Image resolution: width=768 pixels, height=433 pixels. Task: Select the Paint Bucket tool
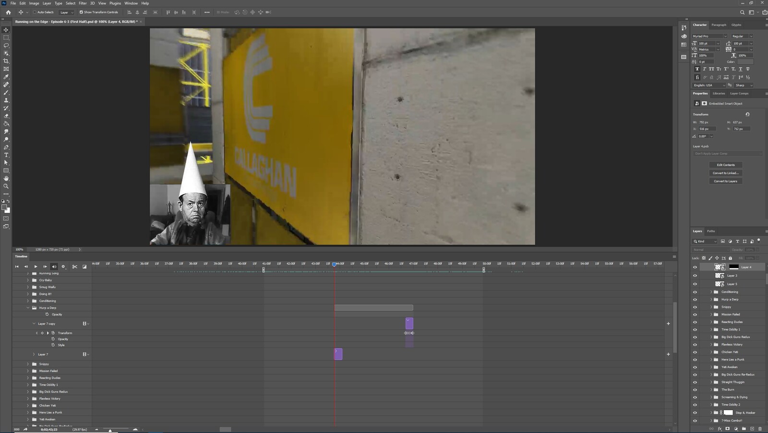point(6,124)
